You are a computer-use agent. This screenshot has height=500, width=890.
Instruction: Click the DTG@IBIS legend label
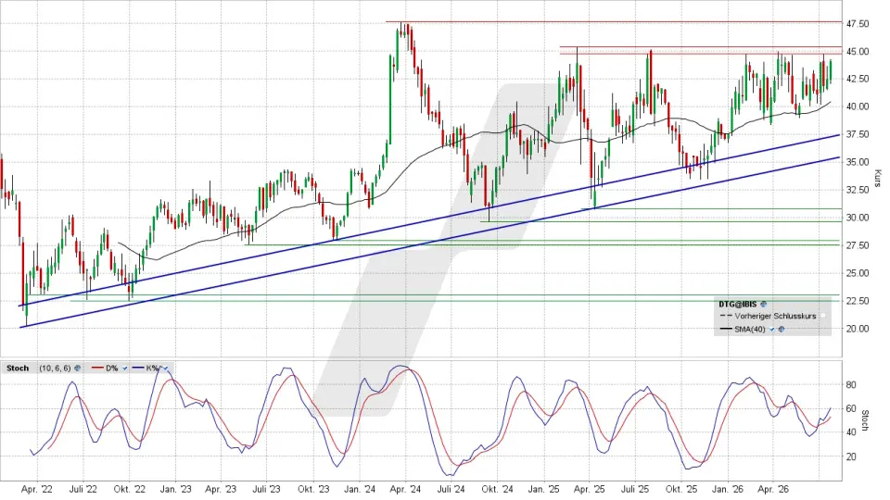tap(738, 304)
